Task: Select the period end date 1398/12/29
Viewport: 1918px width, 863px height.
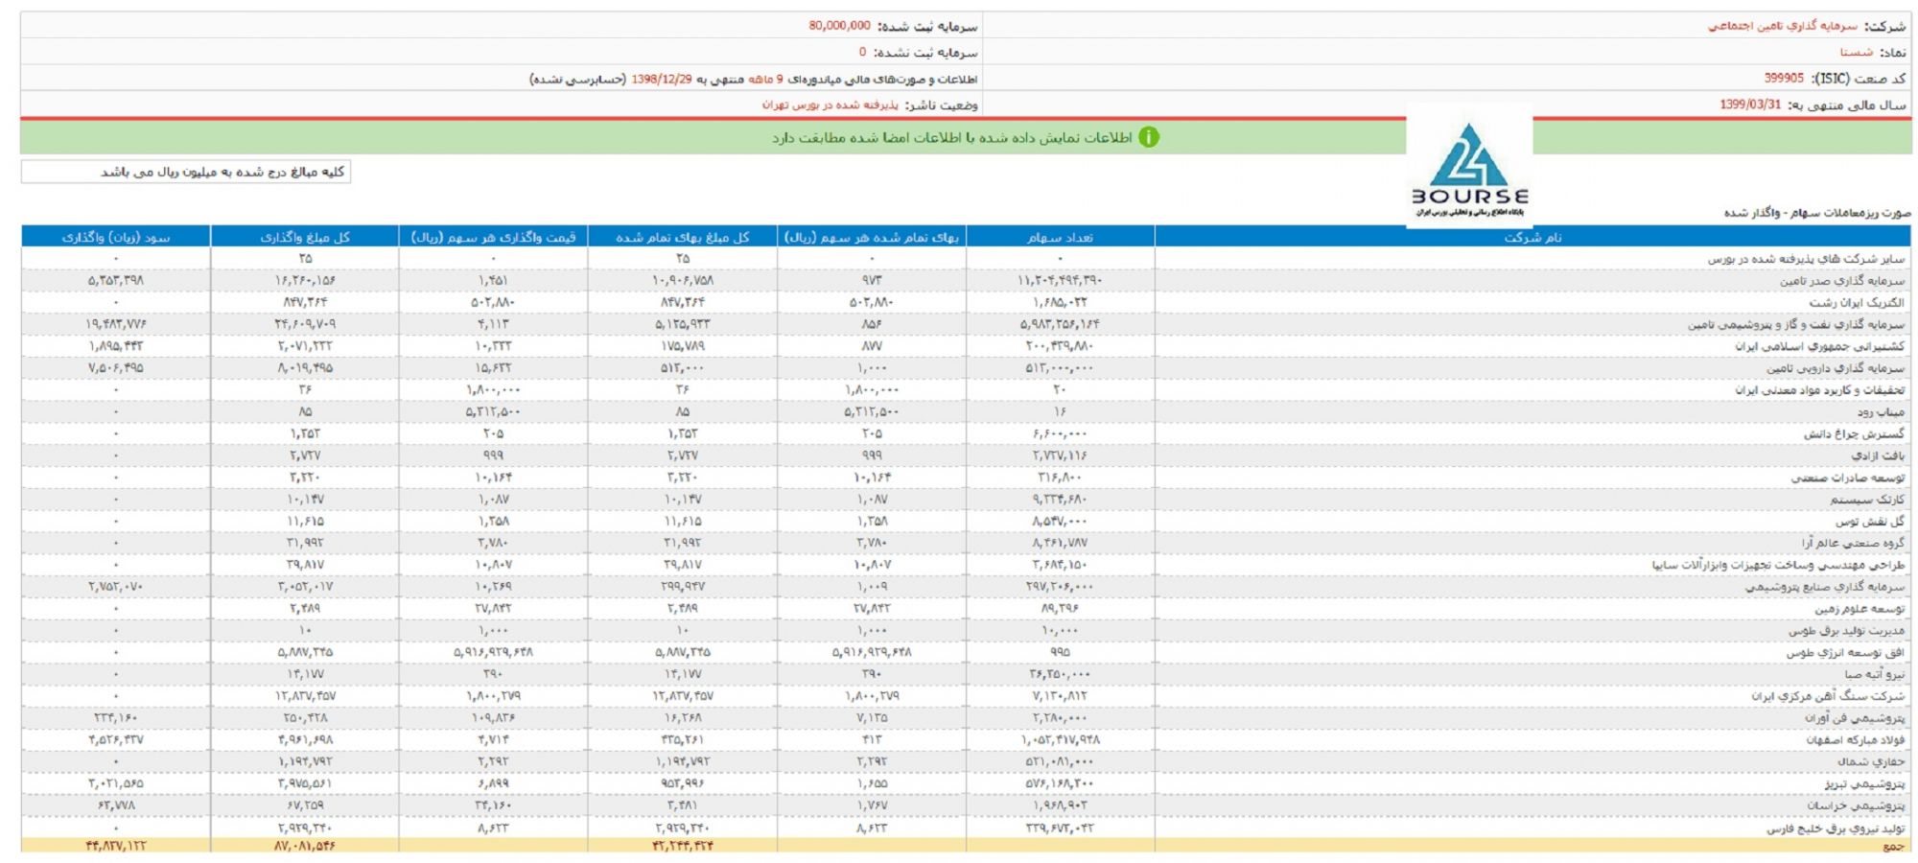Action: point(662,79)
